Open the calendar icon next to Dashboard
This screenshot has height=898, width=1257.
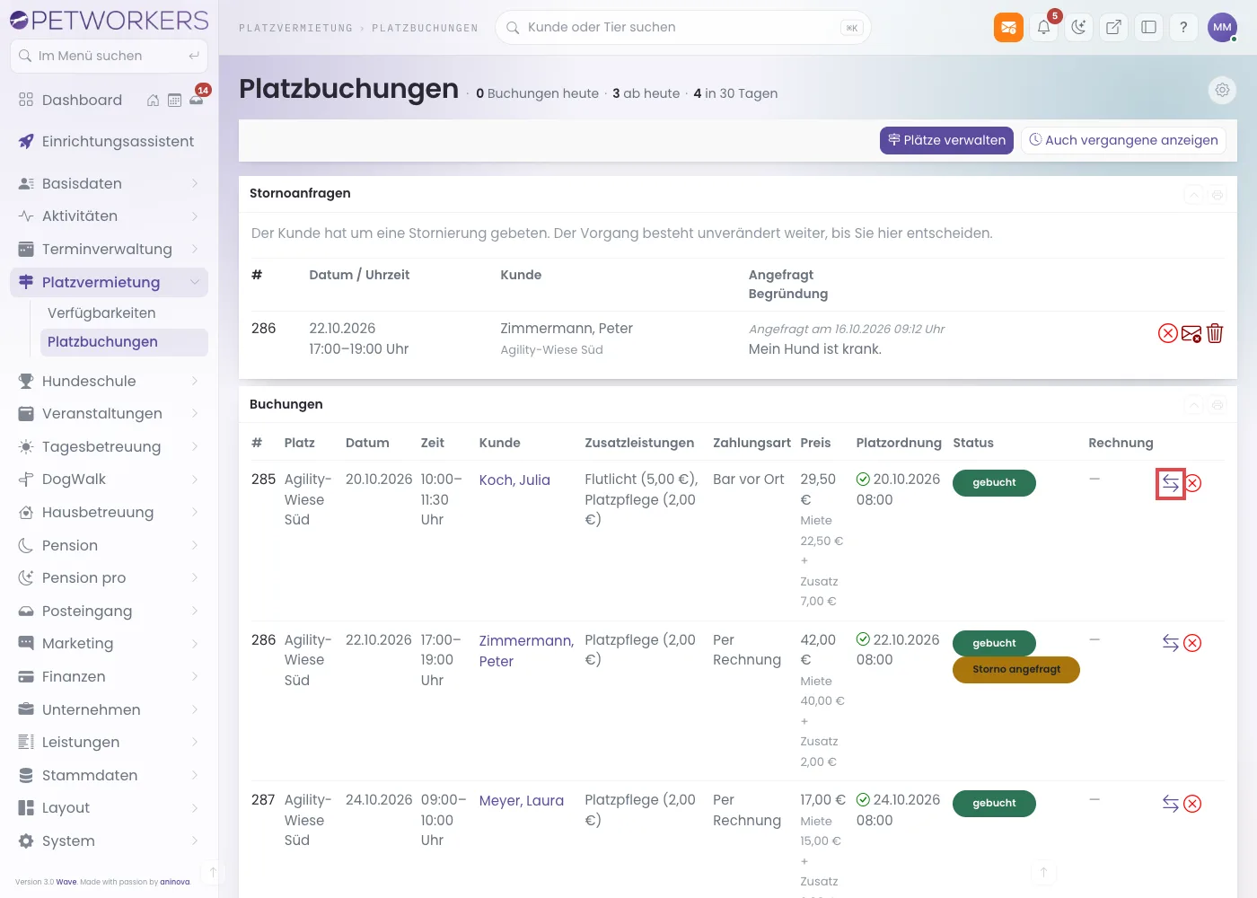175,101
